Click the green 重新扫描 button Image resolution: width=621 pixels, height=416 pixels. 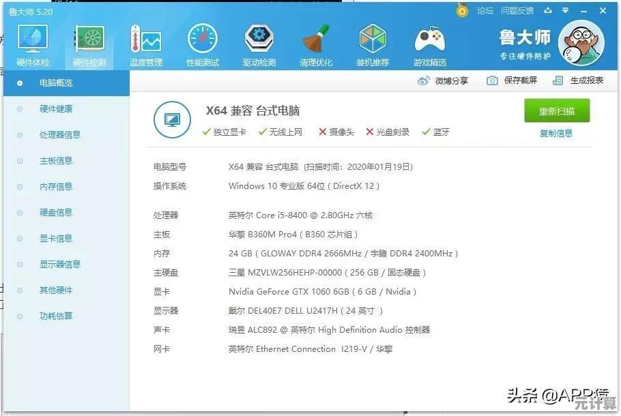pos(557,111)
